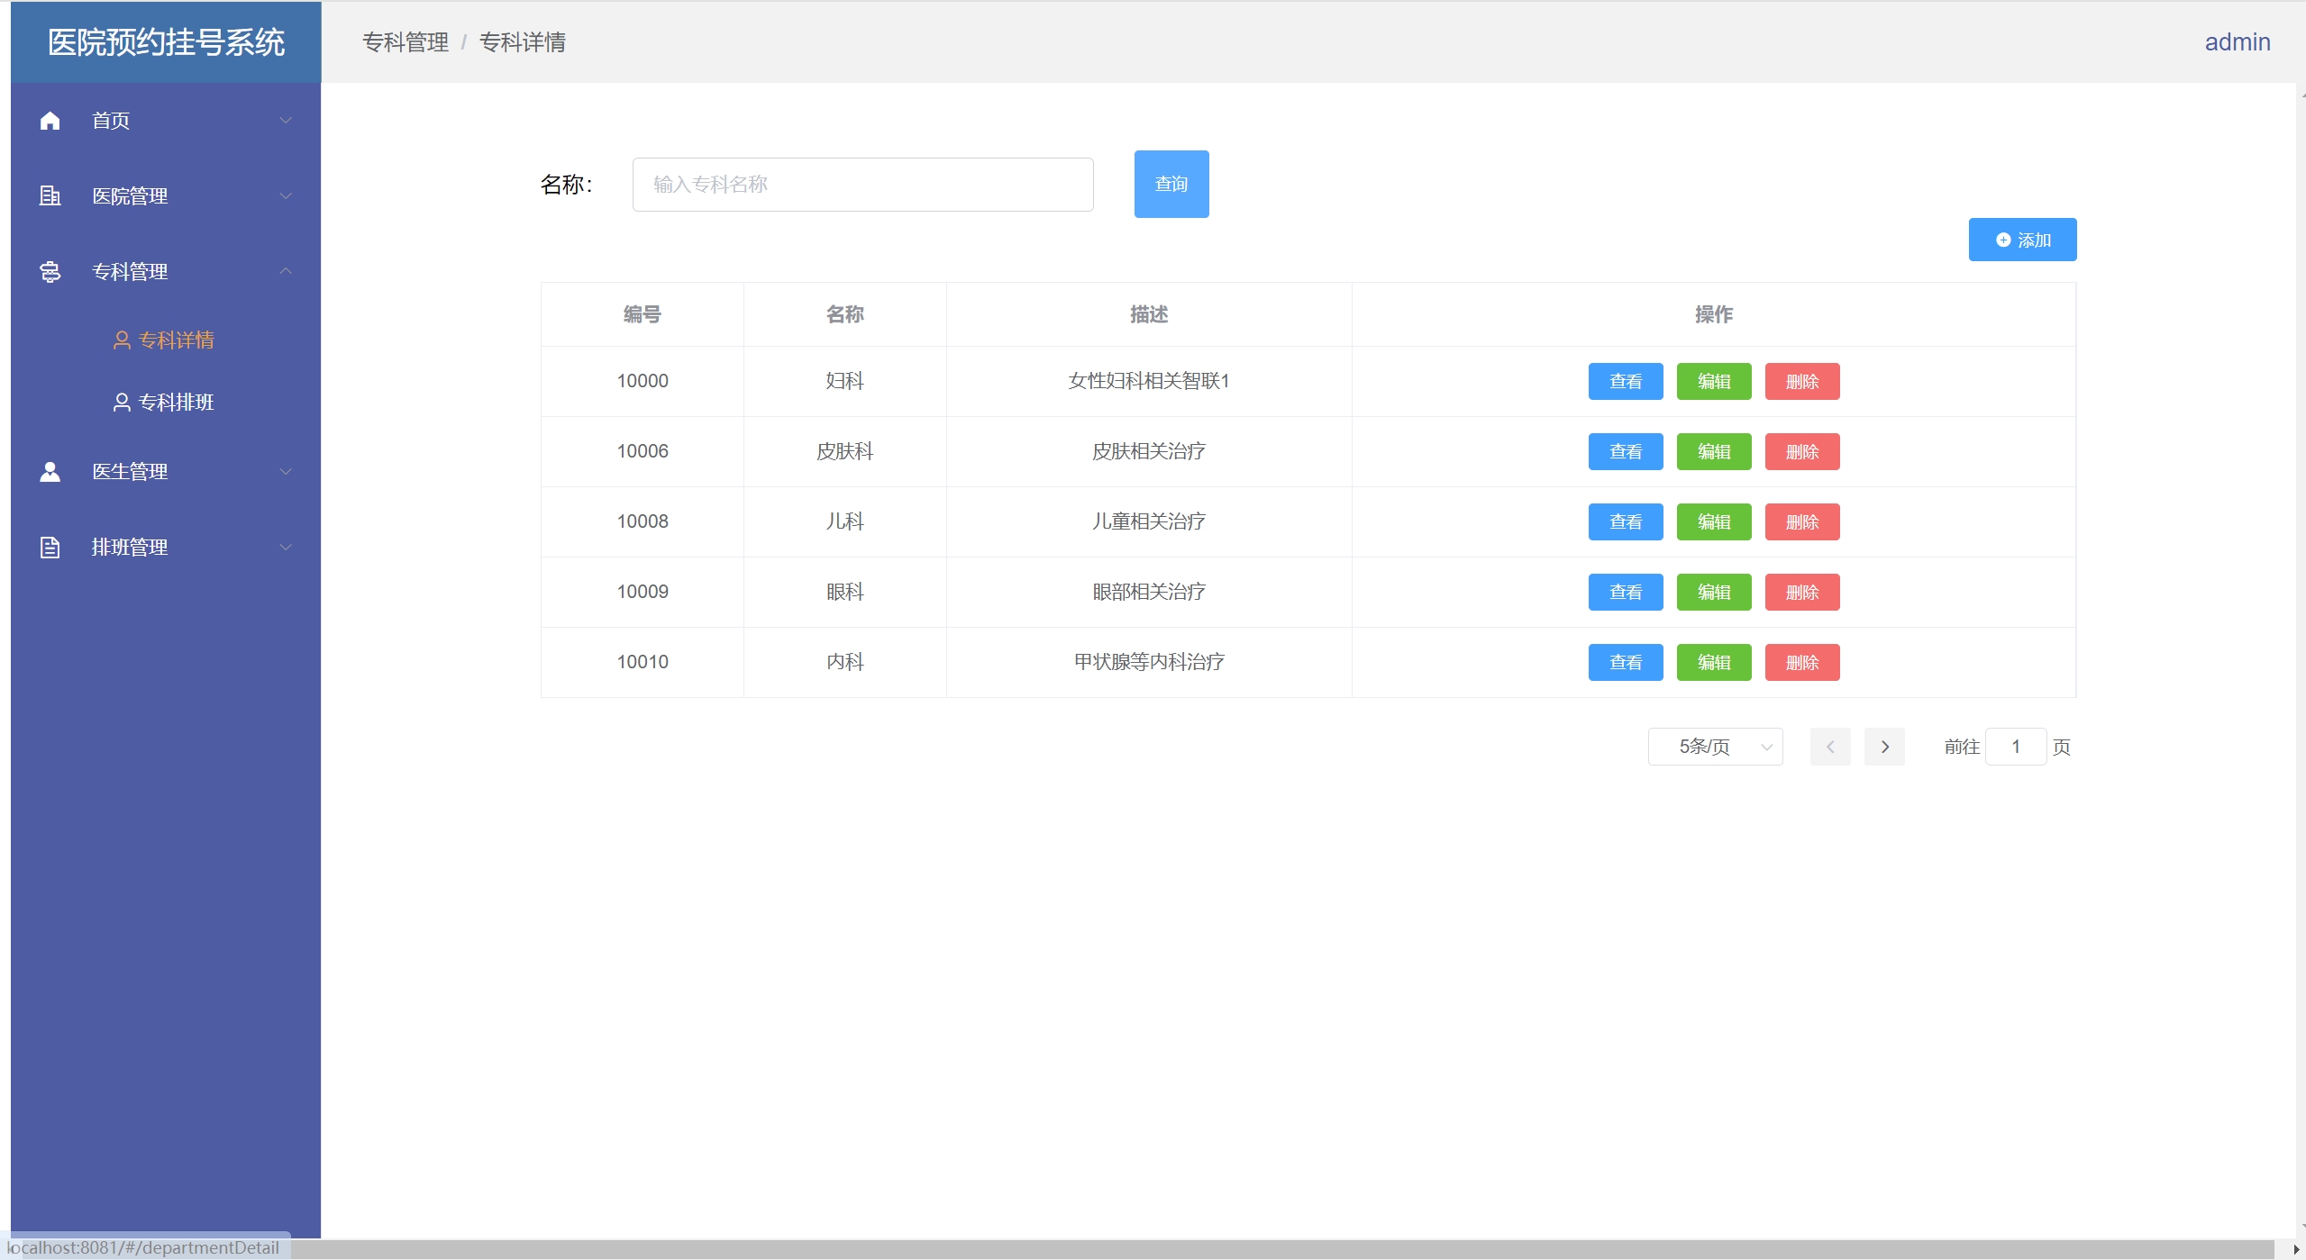Click the home icon in sidebar

[x=50, y=121]
